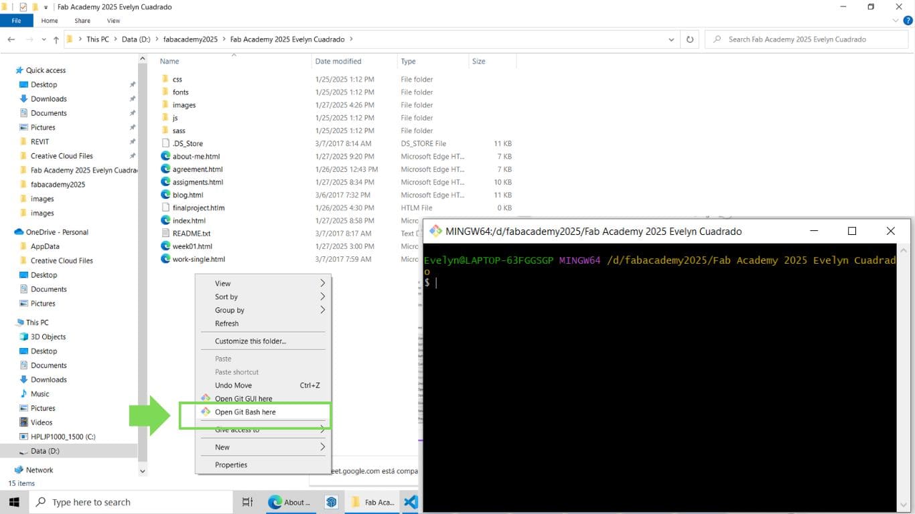This screenshot has width=915, height=514.
Task: Click the Refresh button in address bar
Action: coord(690,39)
